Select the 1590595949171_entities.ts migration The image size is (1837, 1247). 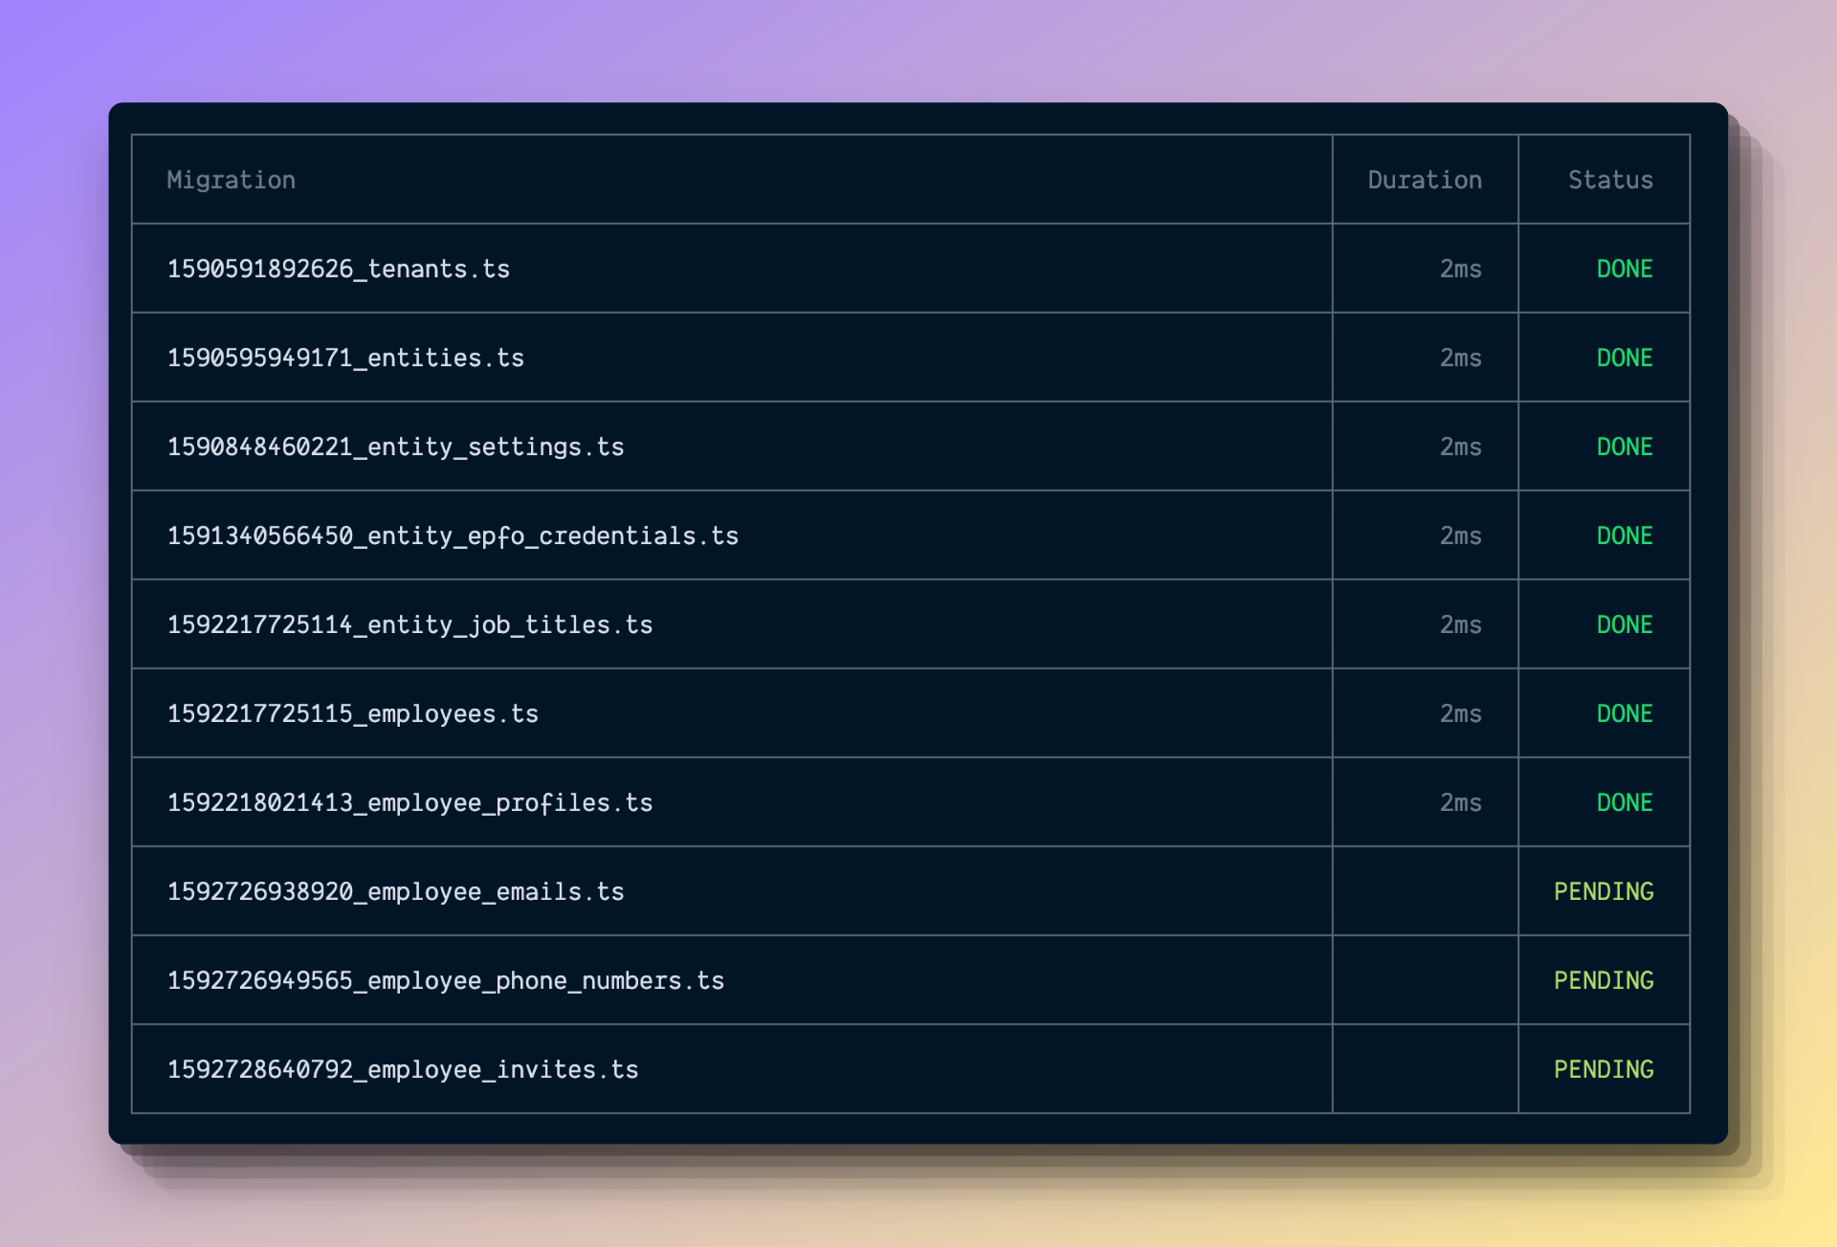(345, 358)
